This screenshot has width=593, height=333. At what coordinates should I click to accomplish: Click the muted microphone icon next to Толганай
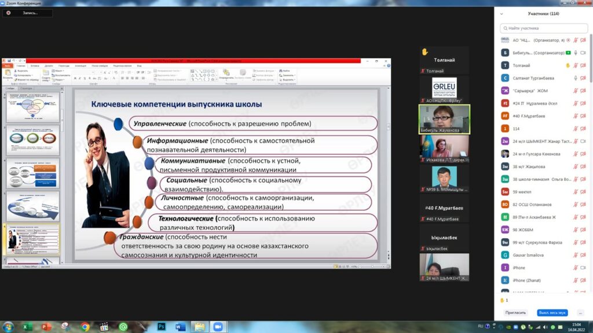coord(576,65)
